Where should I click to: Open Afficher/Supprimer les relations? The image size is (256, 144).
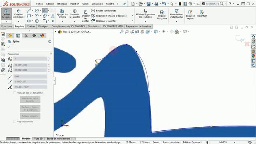(145, 14)
